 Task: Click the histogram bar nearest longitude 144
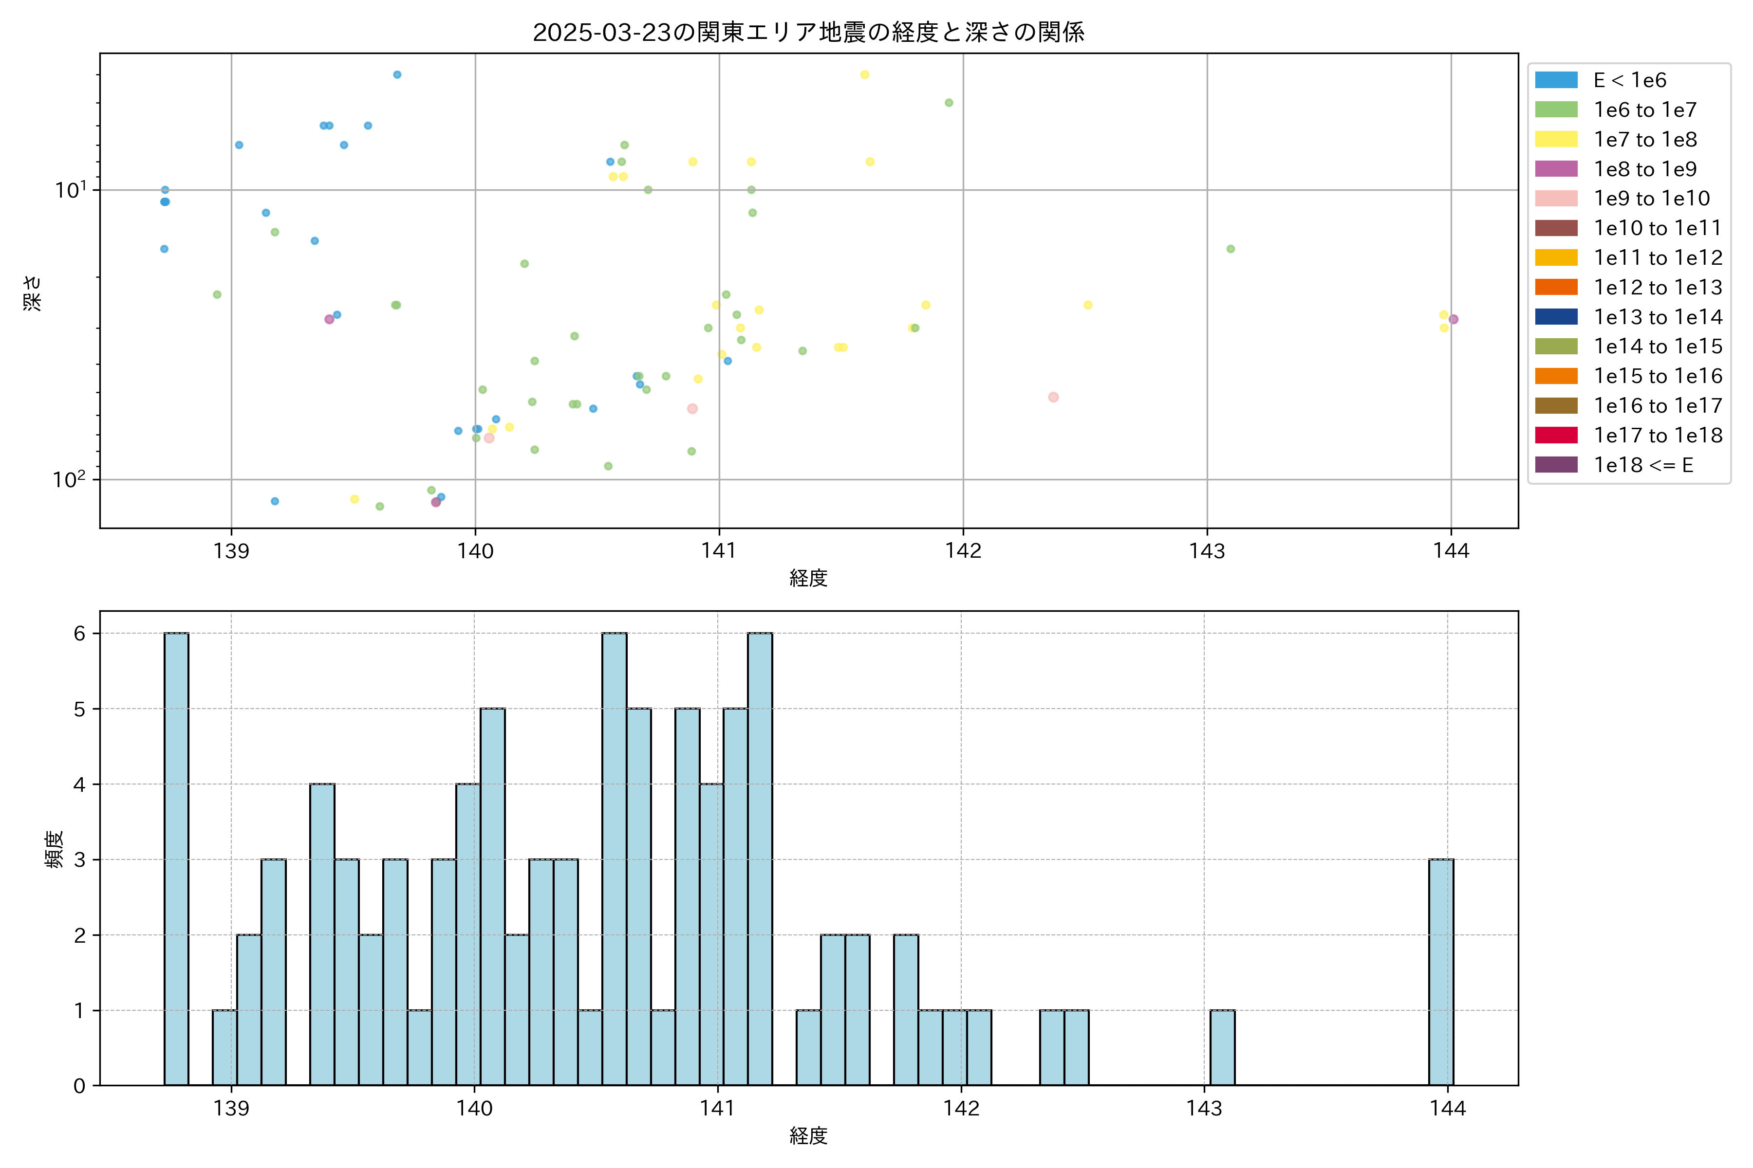click(1441, 972)
